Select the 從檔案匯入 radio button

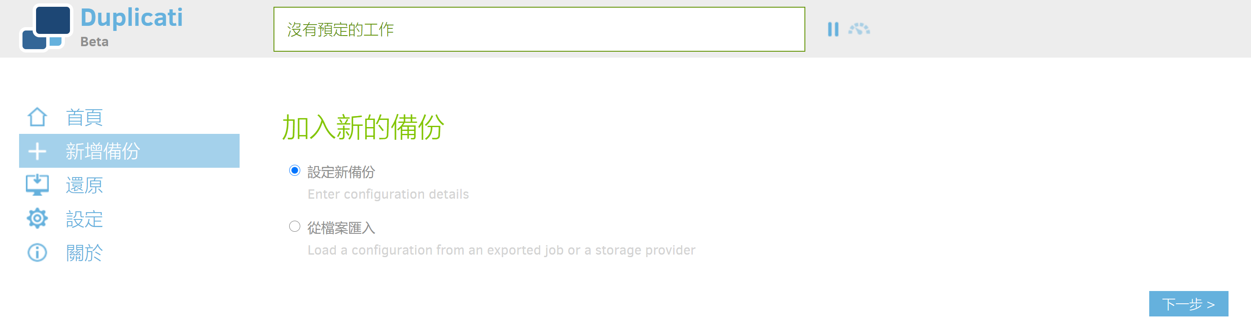(x=294, y=226)
